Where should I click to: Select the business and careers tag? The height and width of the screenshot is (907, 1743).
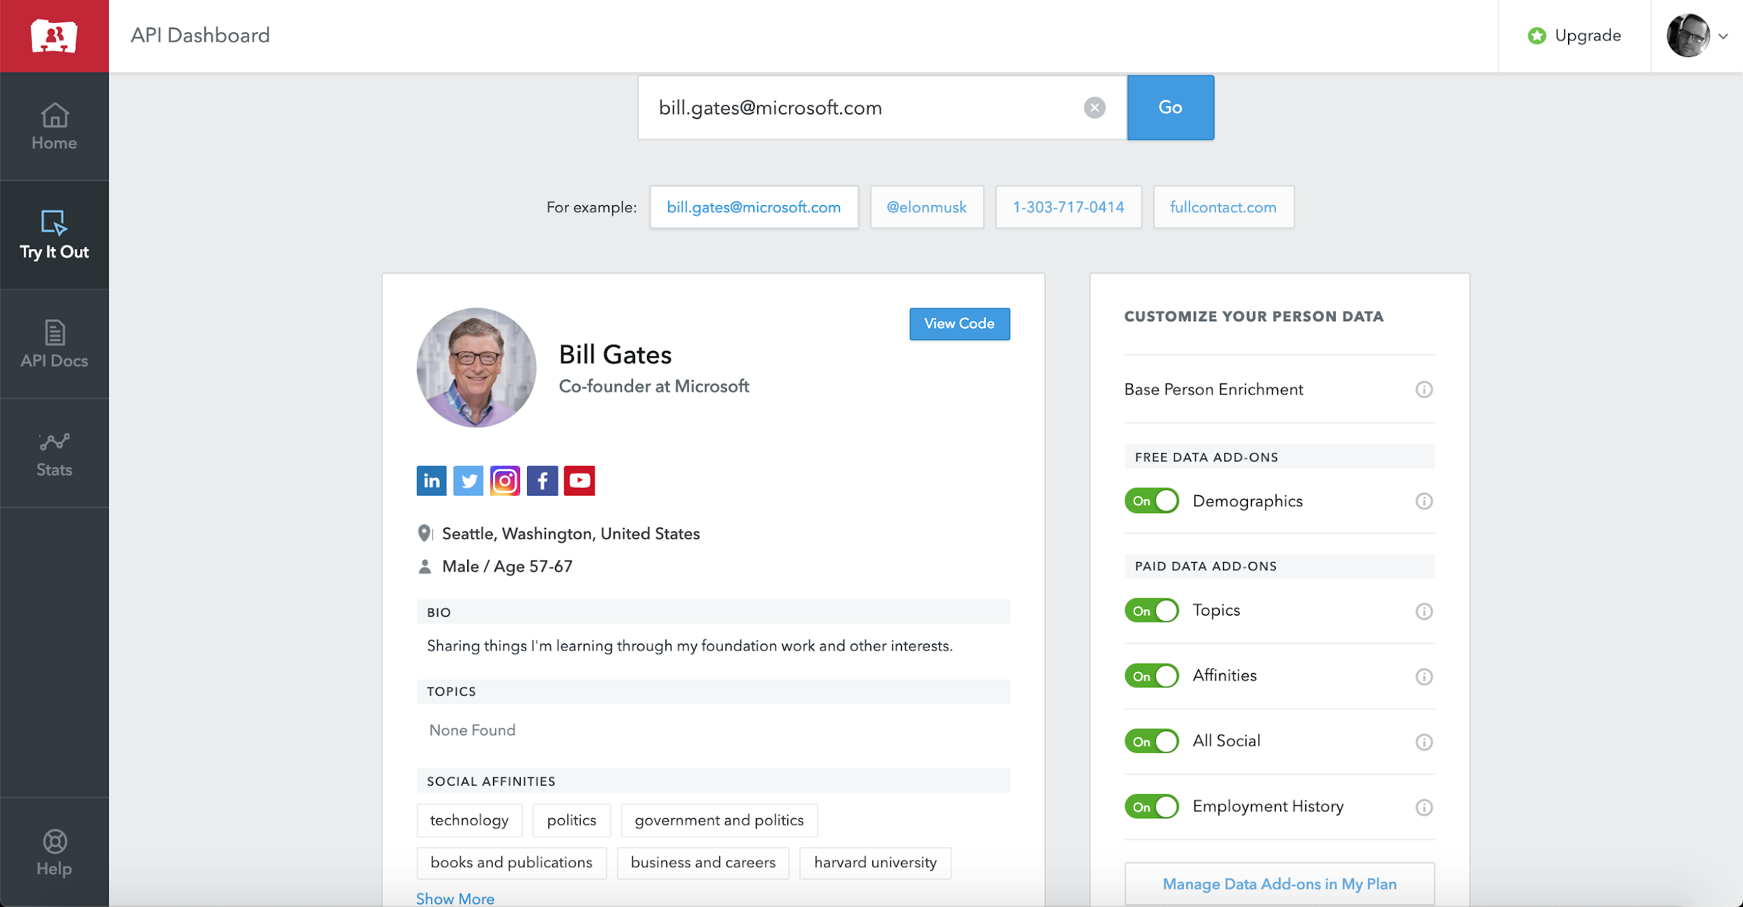tap(703, 862)
